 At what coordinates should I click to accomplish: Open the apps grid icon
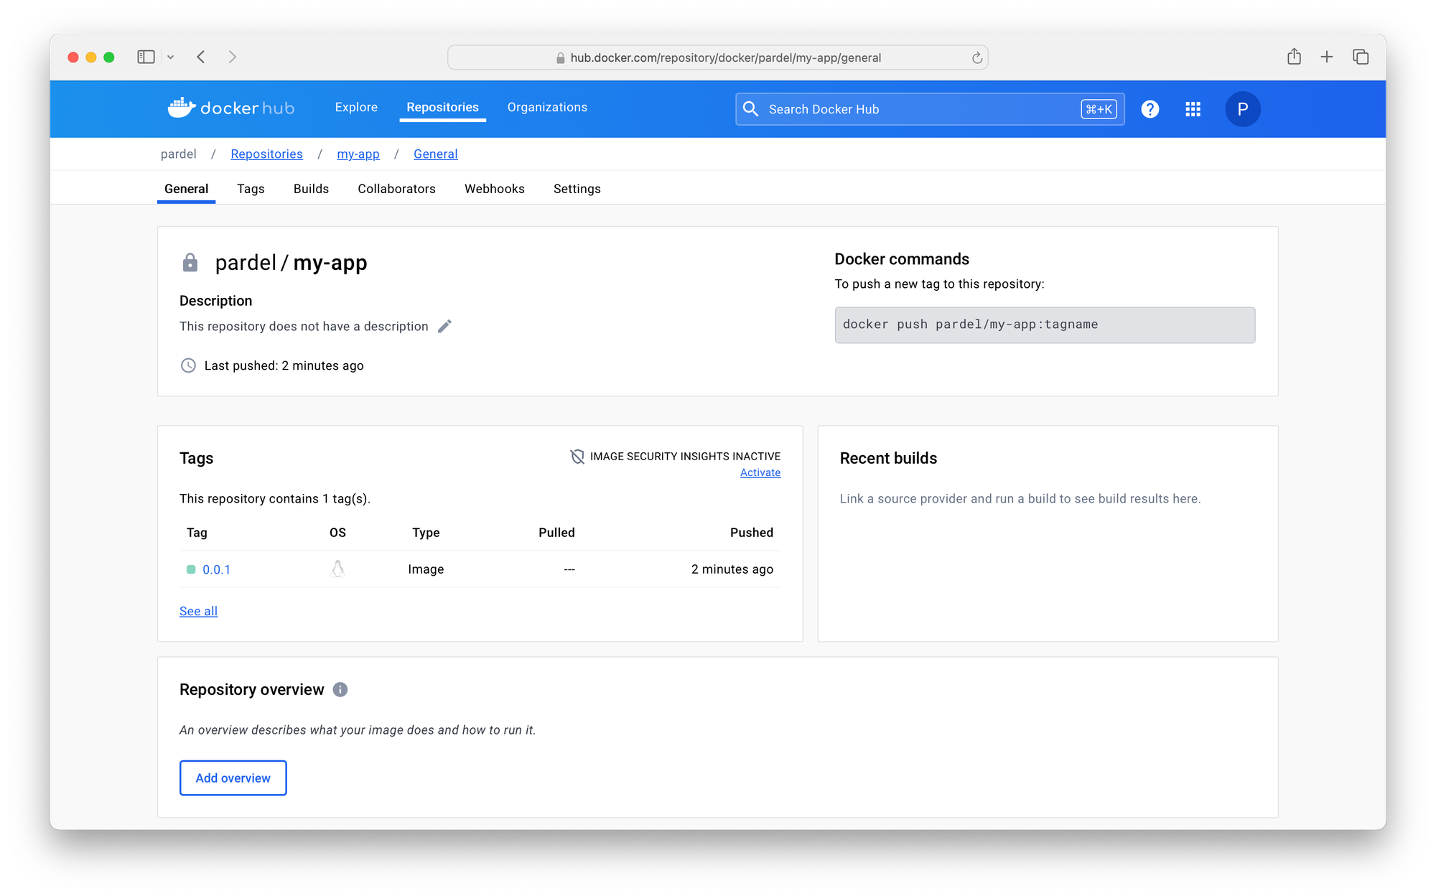tap(1193, 109)
